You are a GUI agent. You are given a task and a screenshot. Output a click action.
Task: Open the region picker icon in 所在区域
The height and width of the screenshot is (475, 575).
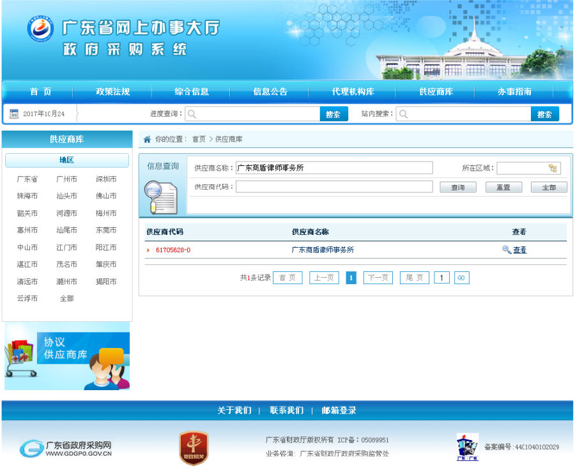pyautogui.click(x=553, y=169)
